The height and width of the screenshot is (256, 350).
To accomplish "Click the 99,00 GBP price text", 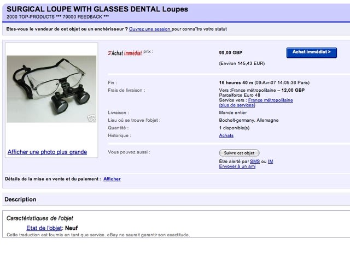I will [230, 52].
